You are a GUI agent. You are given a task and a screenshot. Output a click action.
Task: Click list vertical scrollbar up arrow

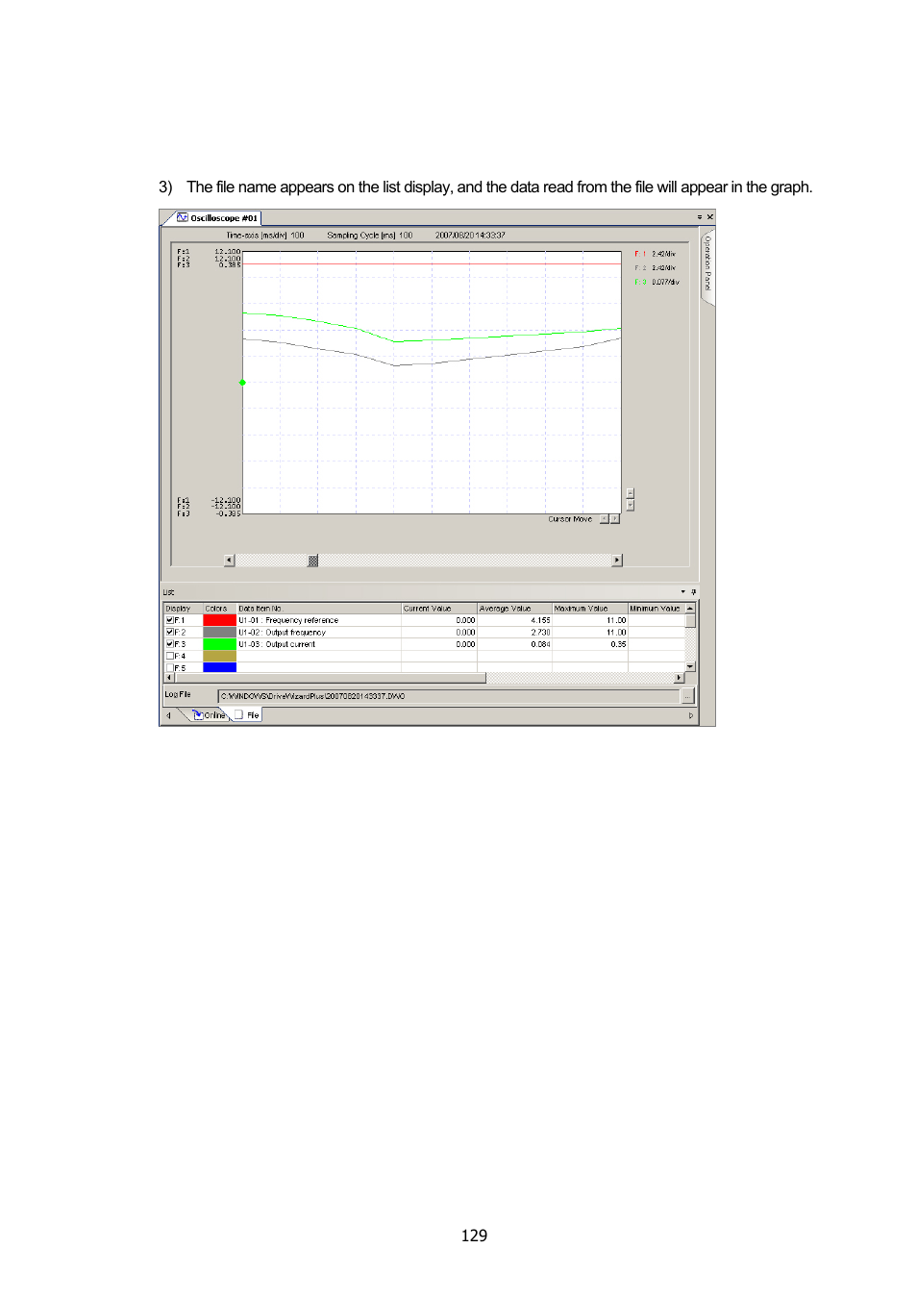coord(690,609)
